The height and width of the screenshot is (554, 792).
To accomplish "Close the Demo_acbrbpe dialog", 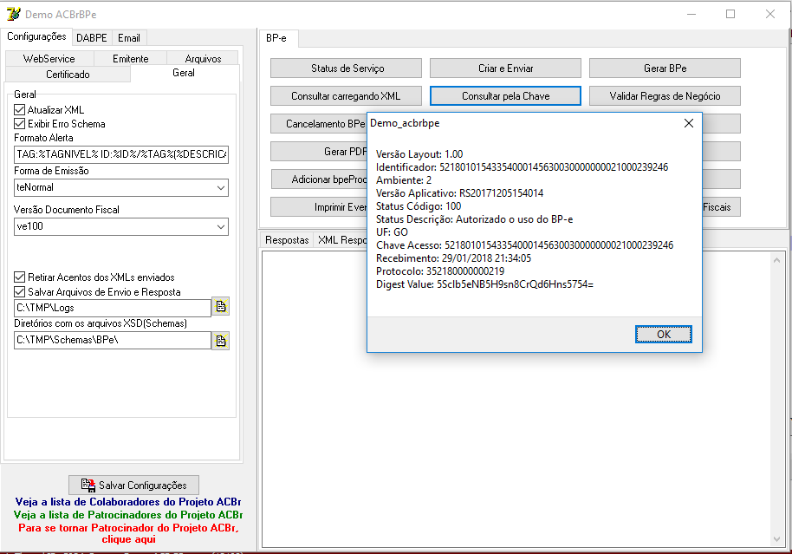I will [x=689, y=123].
